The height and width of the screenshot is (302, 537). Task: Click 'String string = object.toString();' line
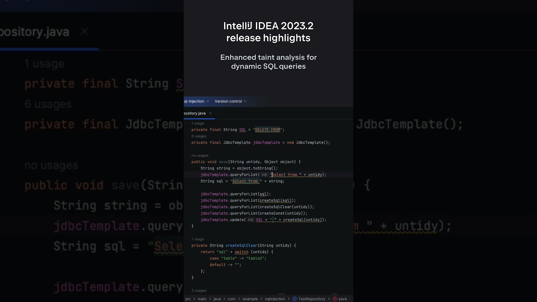coord(239,168)
